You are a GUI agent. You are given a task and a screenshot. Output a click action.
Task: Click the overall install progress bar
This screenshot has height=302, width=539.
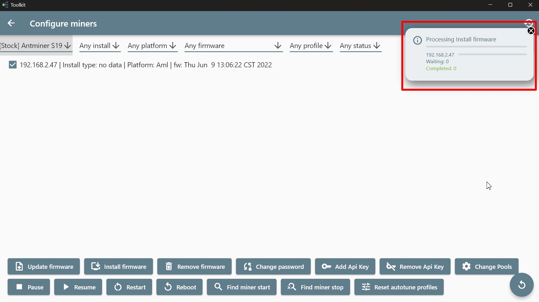point(476,47)
